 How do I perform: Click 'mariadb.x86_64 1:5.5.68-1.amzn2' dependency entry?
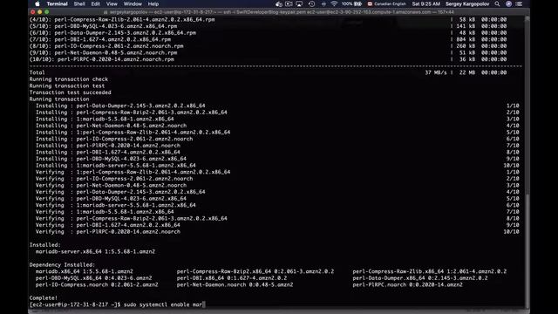(84, 271)
